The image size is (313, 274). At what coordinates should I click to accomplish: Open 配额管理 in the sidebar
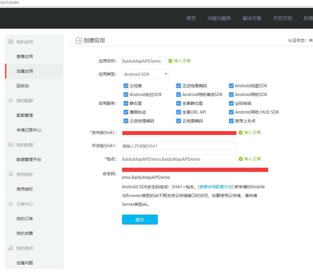[x=34, y=115]
